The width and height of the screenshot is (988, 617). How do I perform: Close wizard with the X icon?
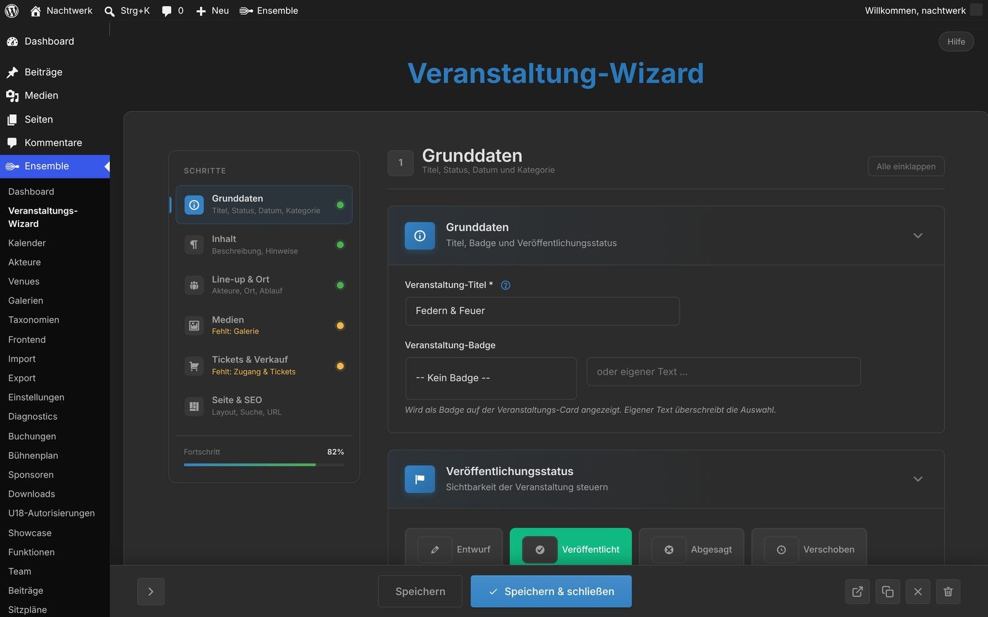(918, 592)
